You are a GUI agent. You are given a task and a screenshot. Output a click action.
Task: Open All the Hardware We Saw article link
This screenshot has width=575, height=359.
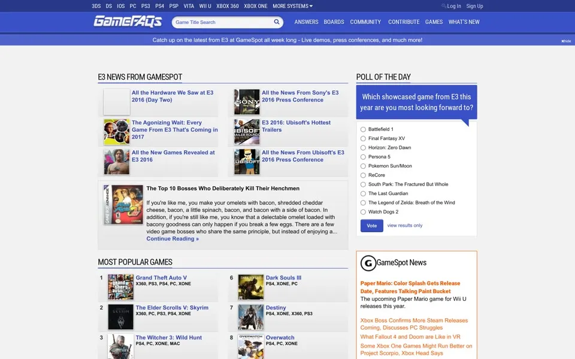click(172, 96)
